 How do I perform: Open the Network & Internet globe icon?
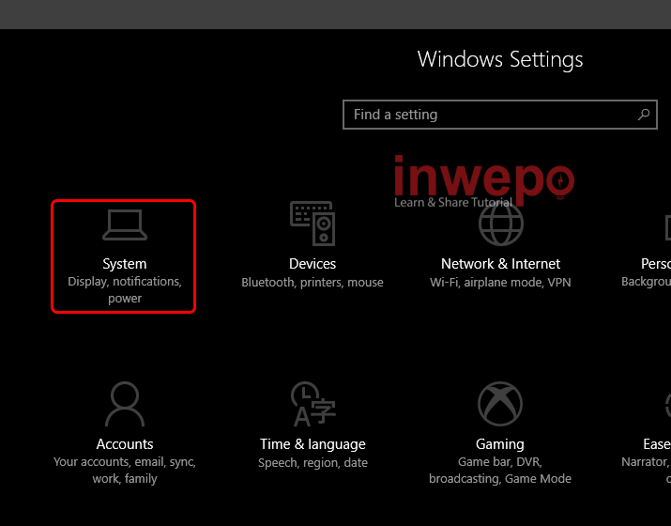[x=501, y=224]
